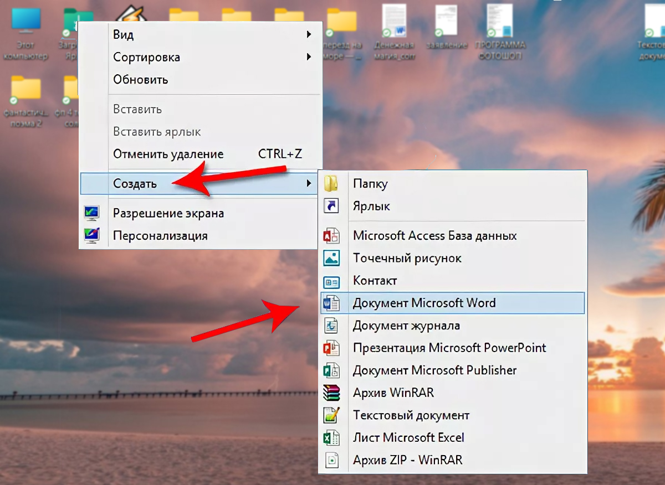The height and width of the screenshot is (485, 665).
Task: Click the Word document icon in submenu
Action: (x=331, y=303)
